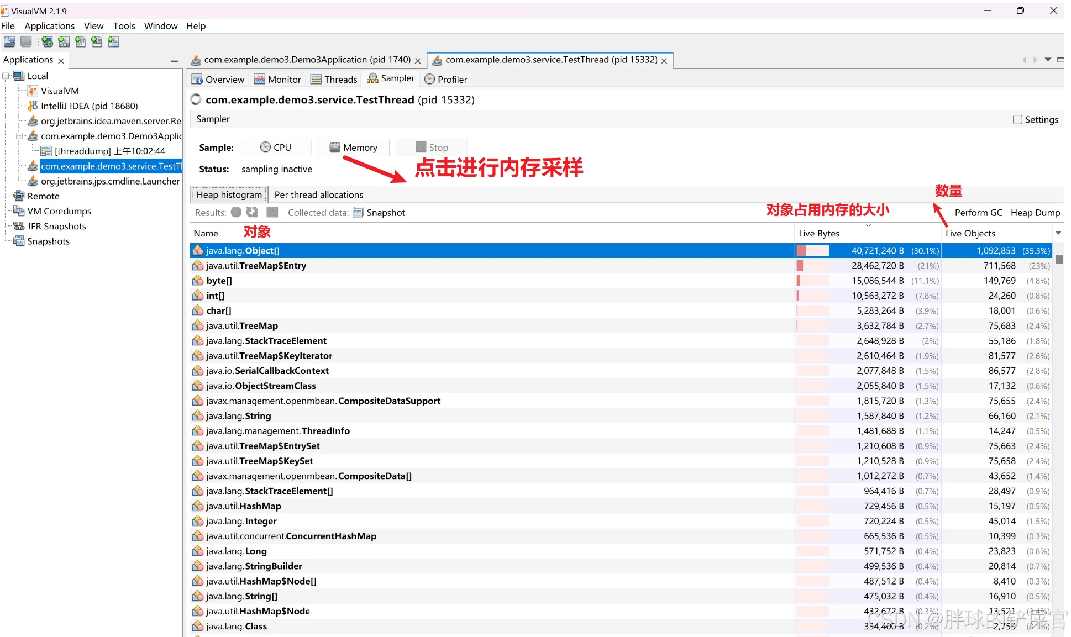Click the threaddump icon in the tree
This screenshot has width=1071, height=637.
(46, 151)
